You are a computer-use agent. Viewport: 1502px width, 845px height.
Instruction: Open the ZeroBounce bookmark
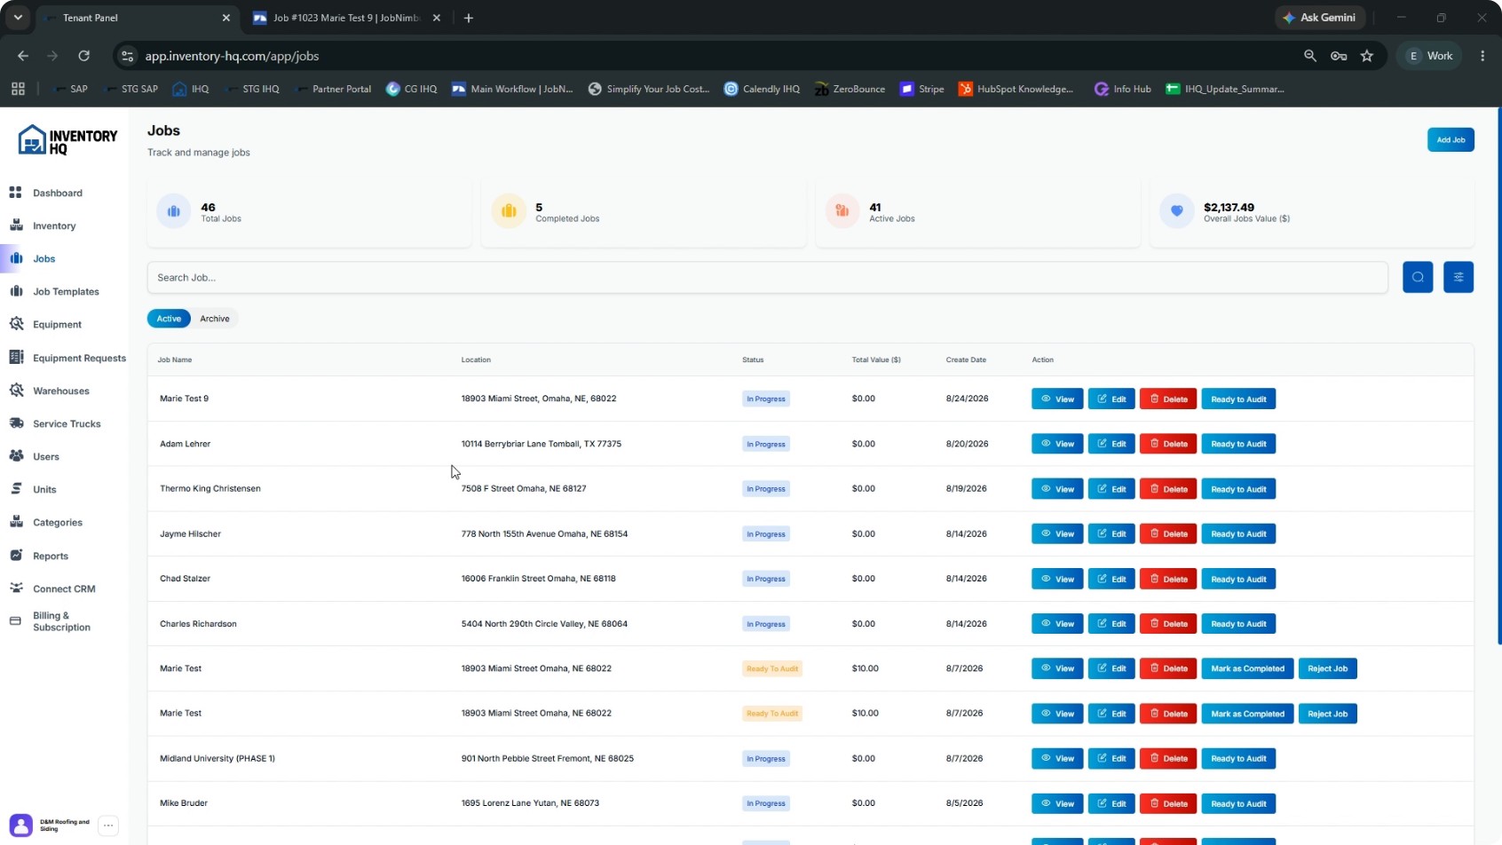850,89
